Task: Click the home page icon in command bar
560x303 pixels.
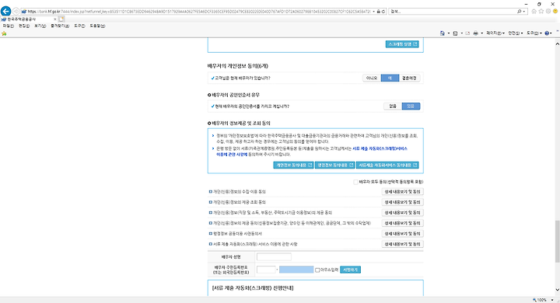Action: [443, 33]
